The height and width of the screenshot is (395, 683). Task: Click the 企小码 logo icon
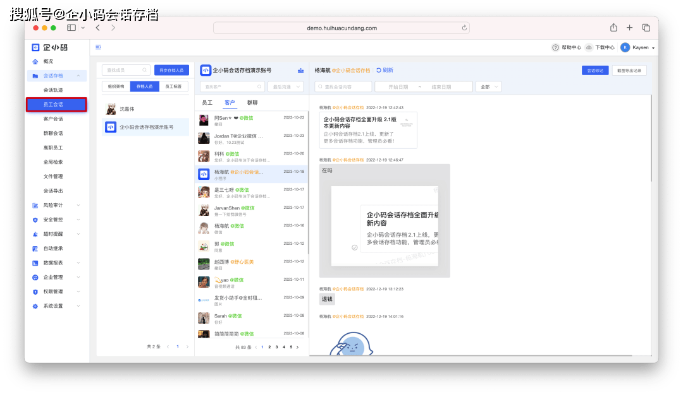point(35,47)
